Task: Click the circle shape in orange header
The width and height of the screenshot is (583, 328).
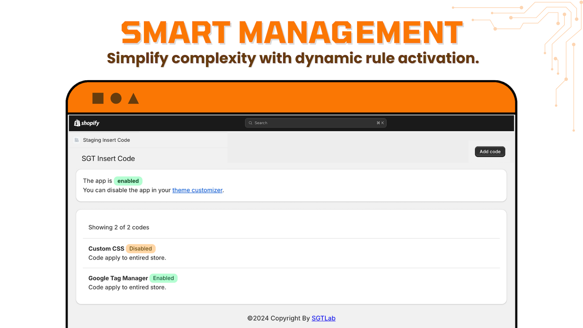Action: click(116, 98)
